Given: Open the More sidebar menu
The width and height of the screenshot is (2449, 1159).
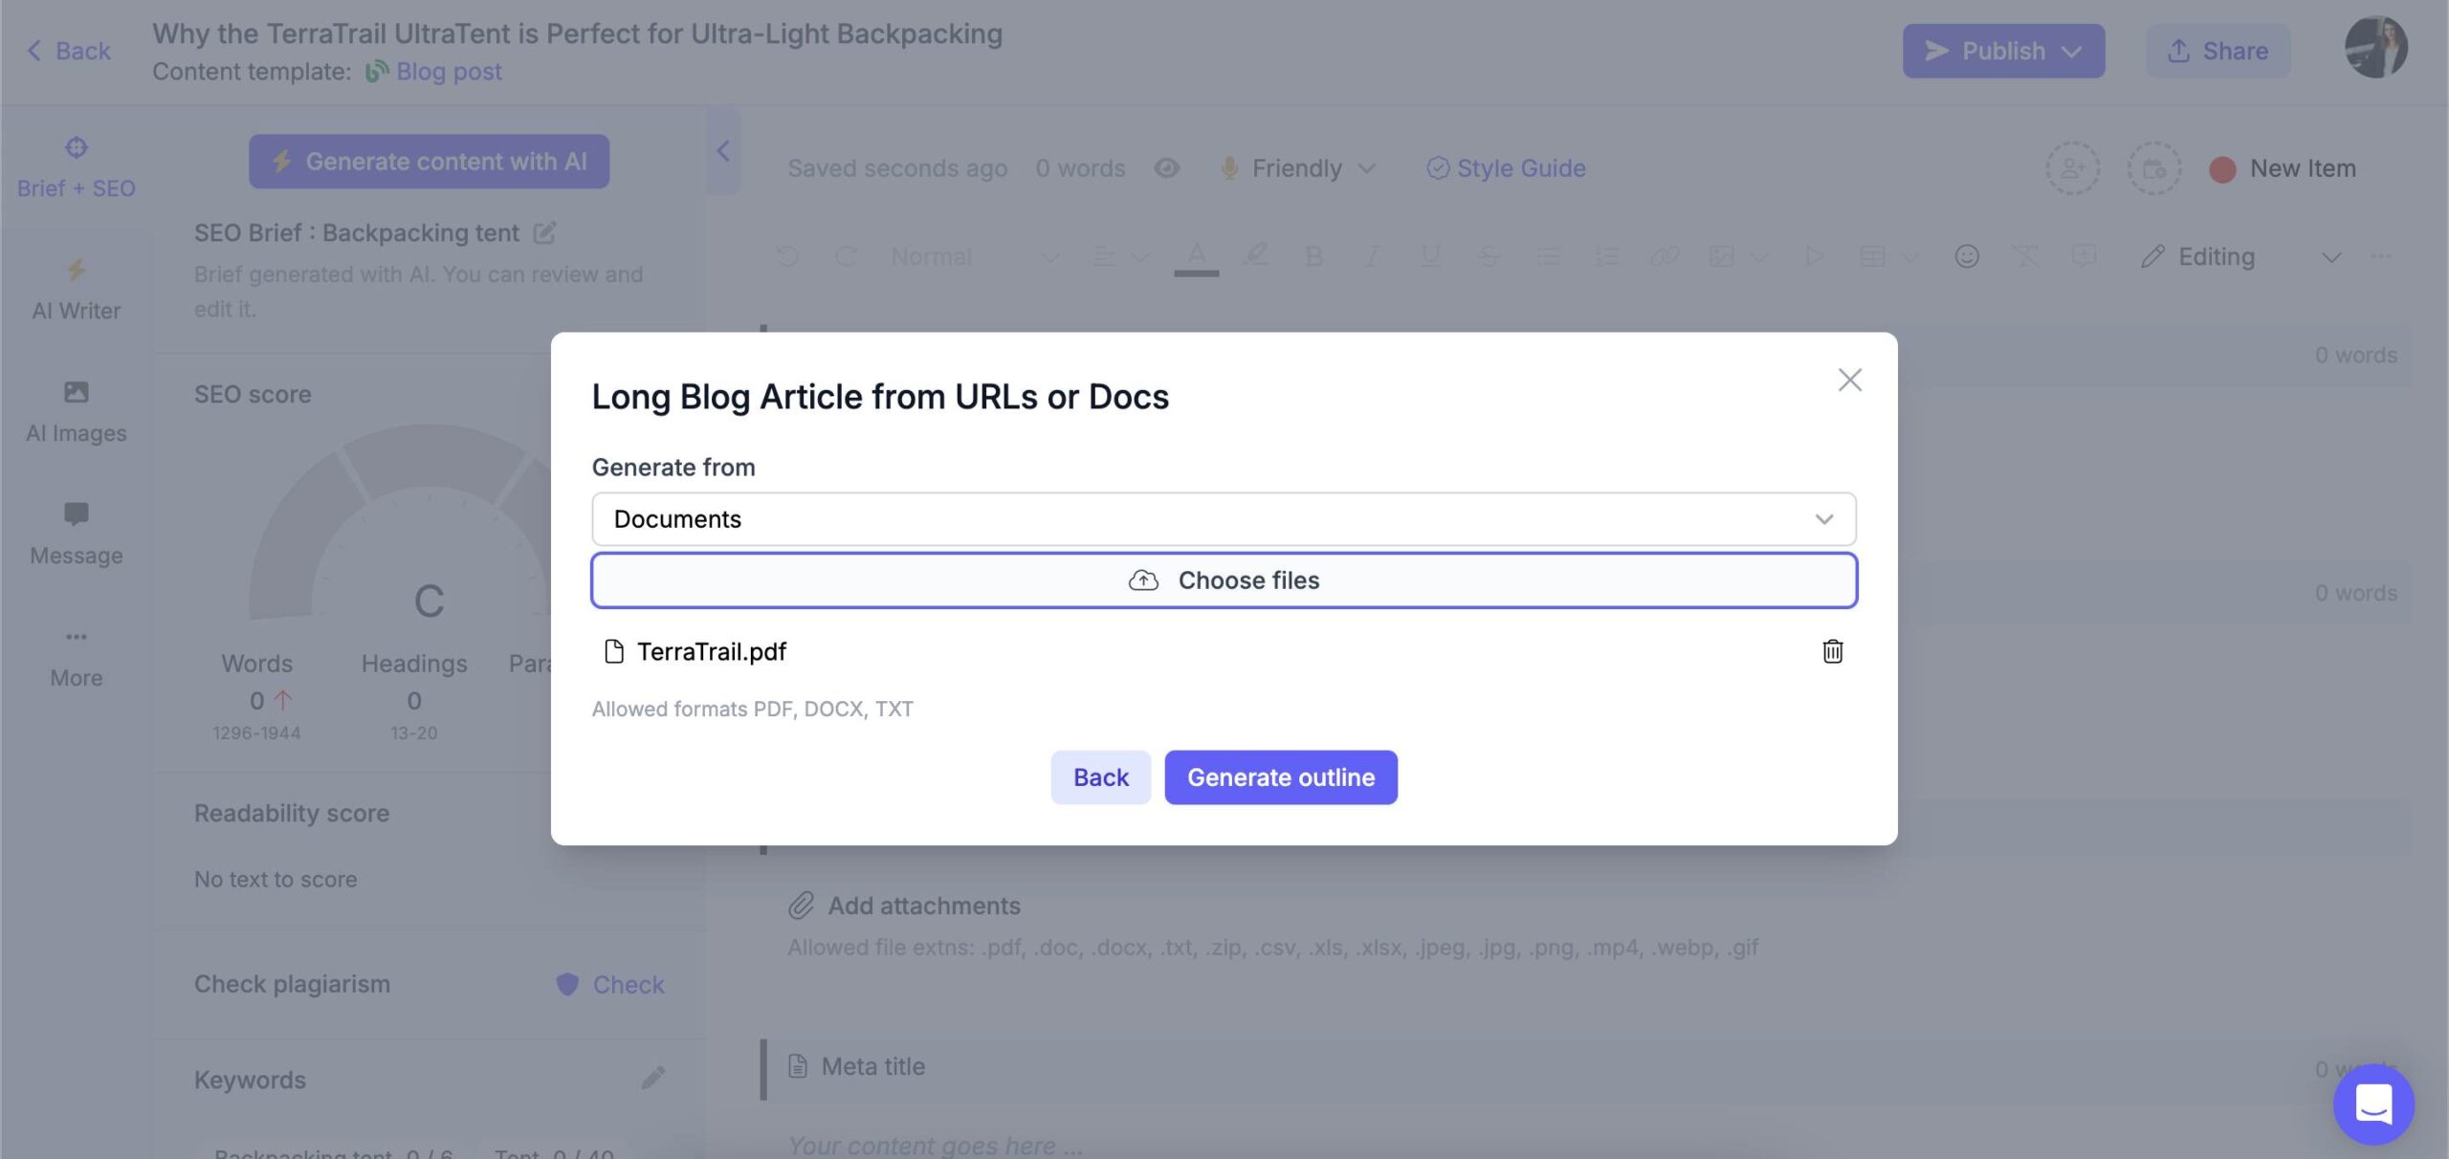Looking at the screenshot, I should click(x=76, y=657).
